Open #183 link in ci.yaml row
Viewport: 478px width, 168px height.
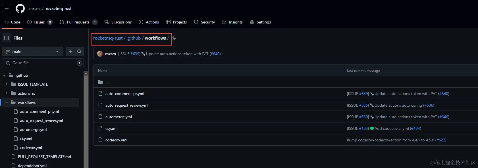[x=364, y=128]
